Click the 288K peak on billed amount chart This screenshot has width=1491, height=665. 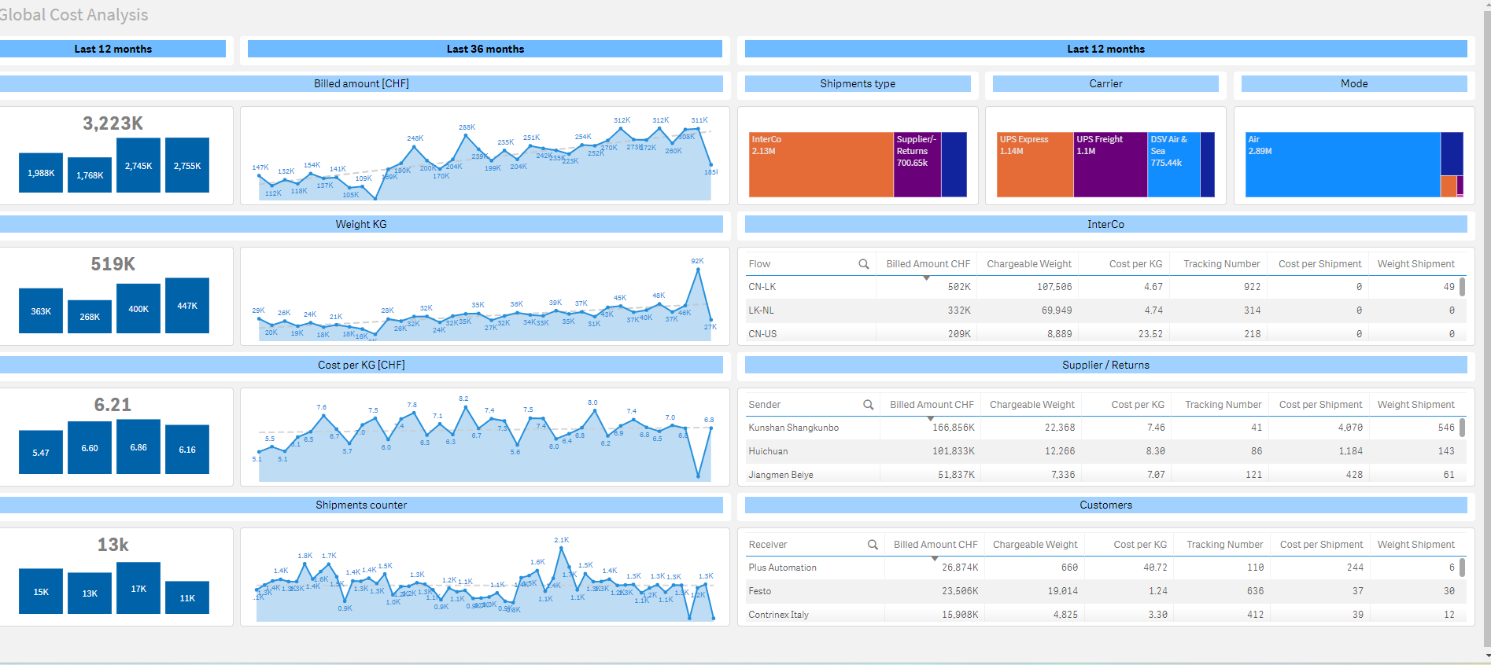coord(467,135)
